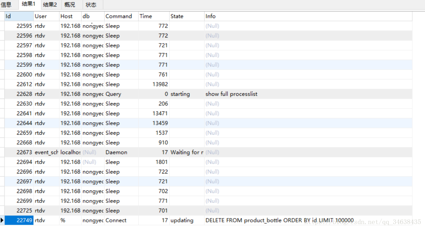Switch to the 信息 tab
The image size is (425, 229).
[x=6, y=5]
